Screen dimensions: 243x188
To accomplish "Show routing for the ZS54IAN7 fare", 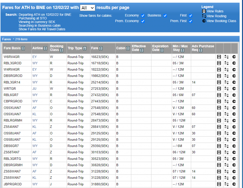I will 227,127.
